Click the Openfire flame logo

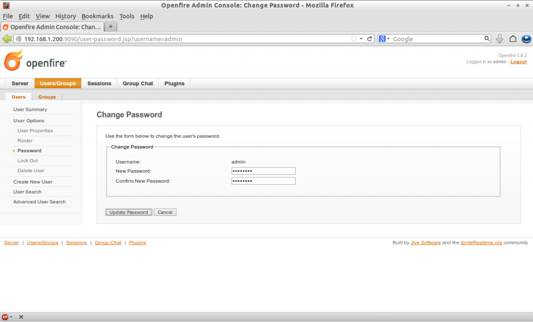pyautogui.click(x=14, y=60)
